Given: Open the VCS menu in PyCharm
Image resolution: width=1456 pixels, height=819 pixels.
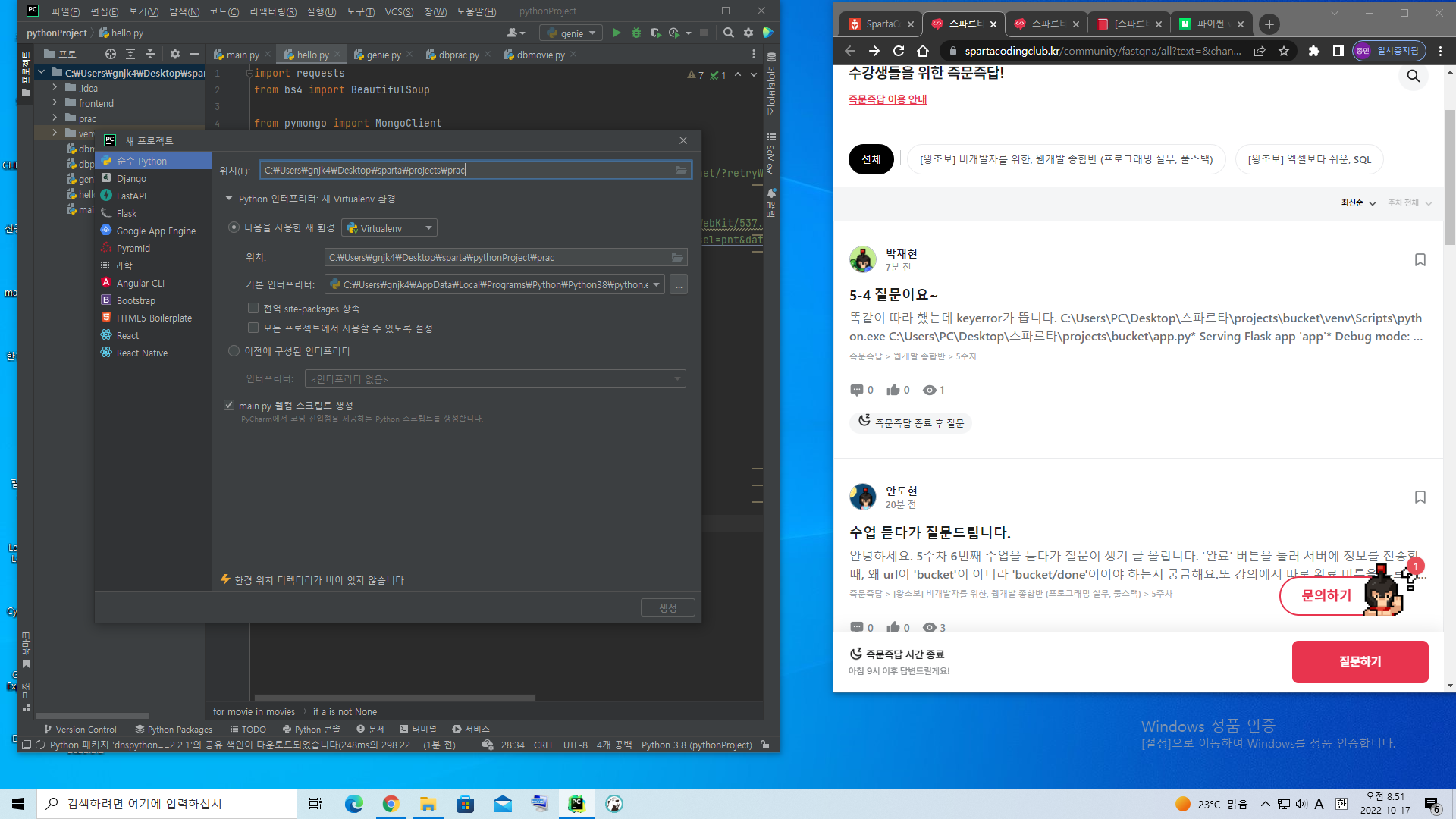Looking at the screenshot, I should [x=399, y=11].
